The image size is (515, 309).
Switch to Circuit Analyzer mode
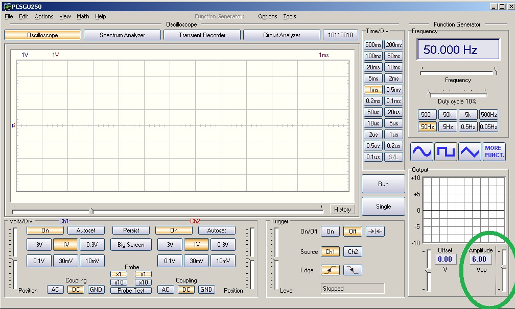[x=282, y=35]
